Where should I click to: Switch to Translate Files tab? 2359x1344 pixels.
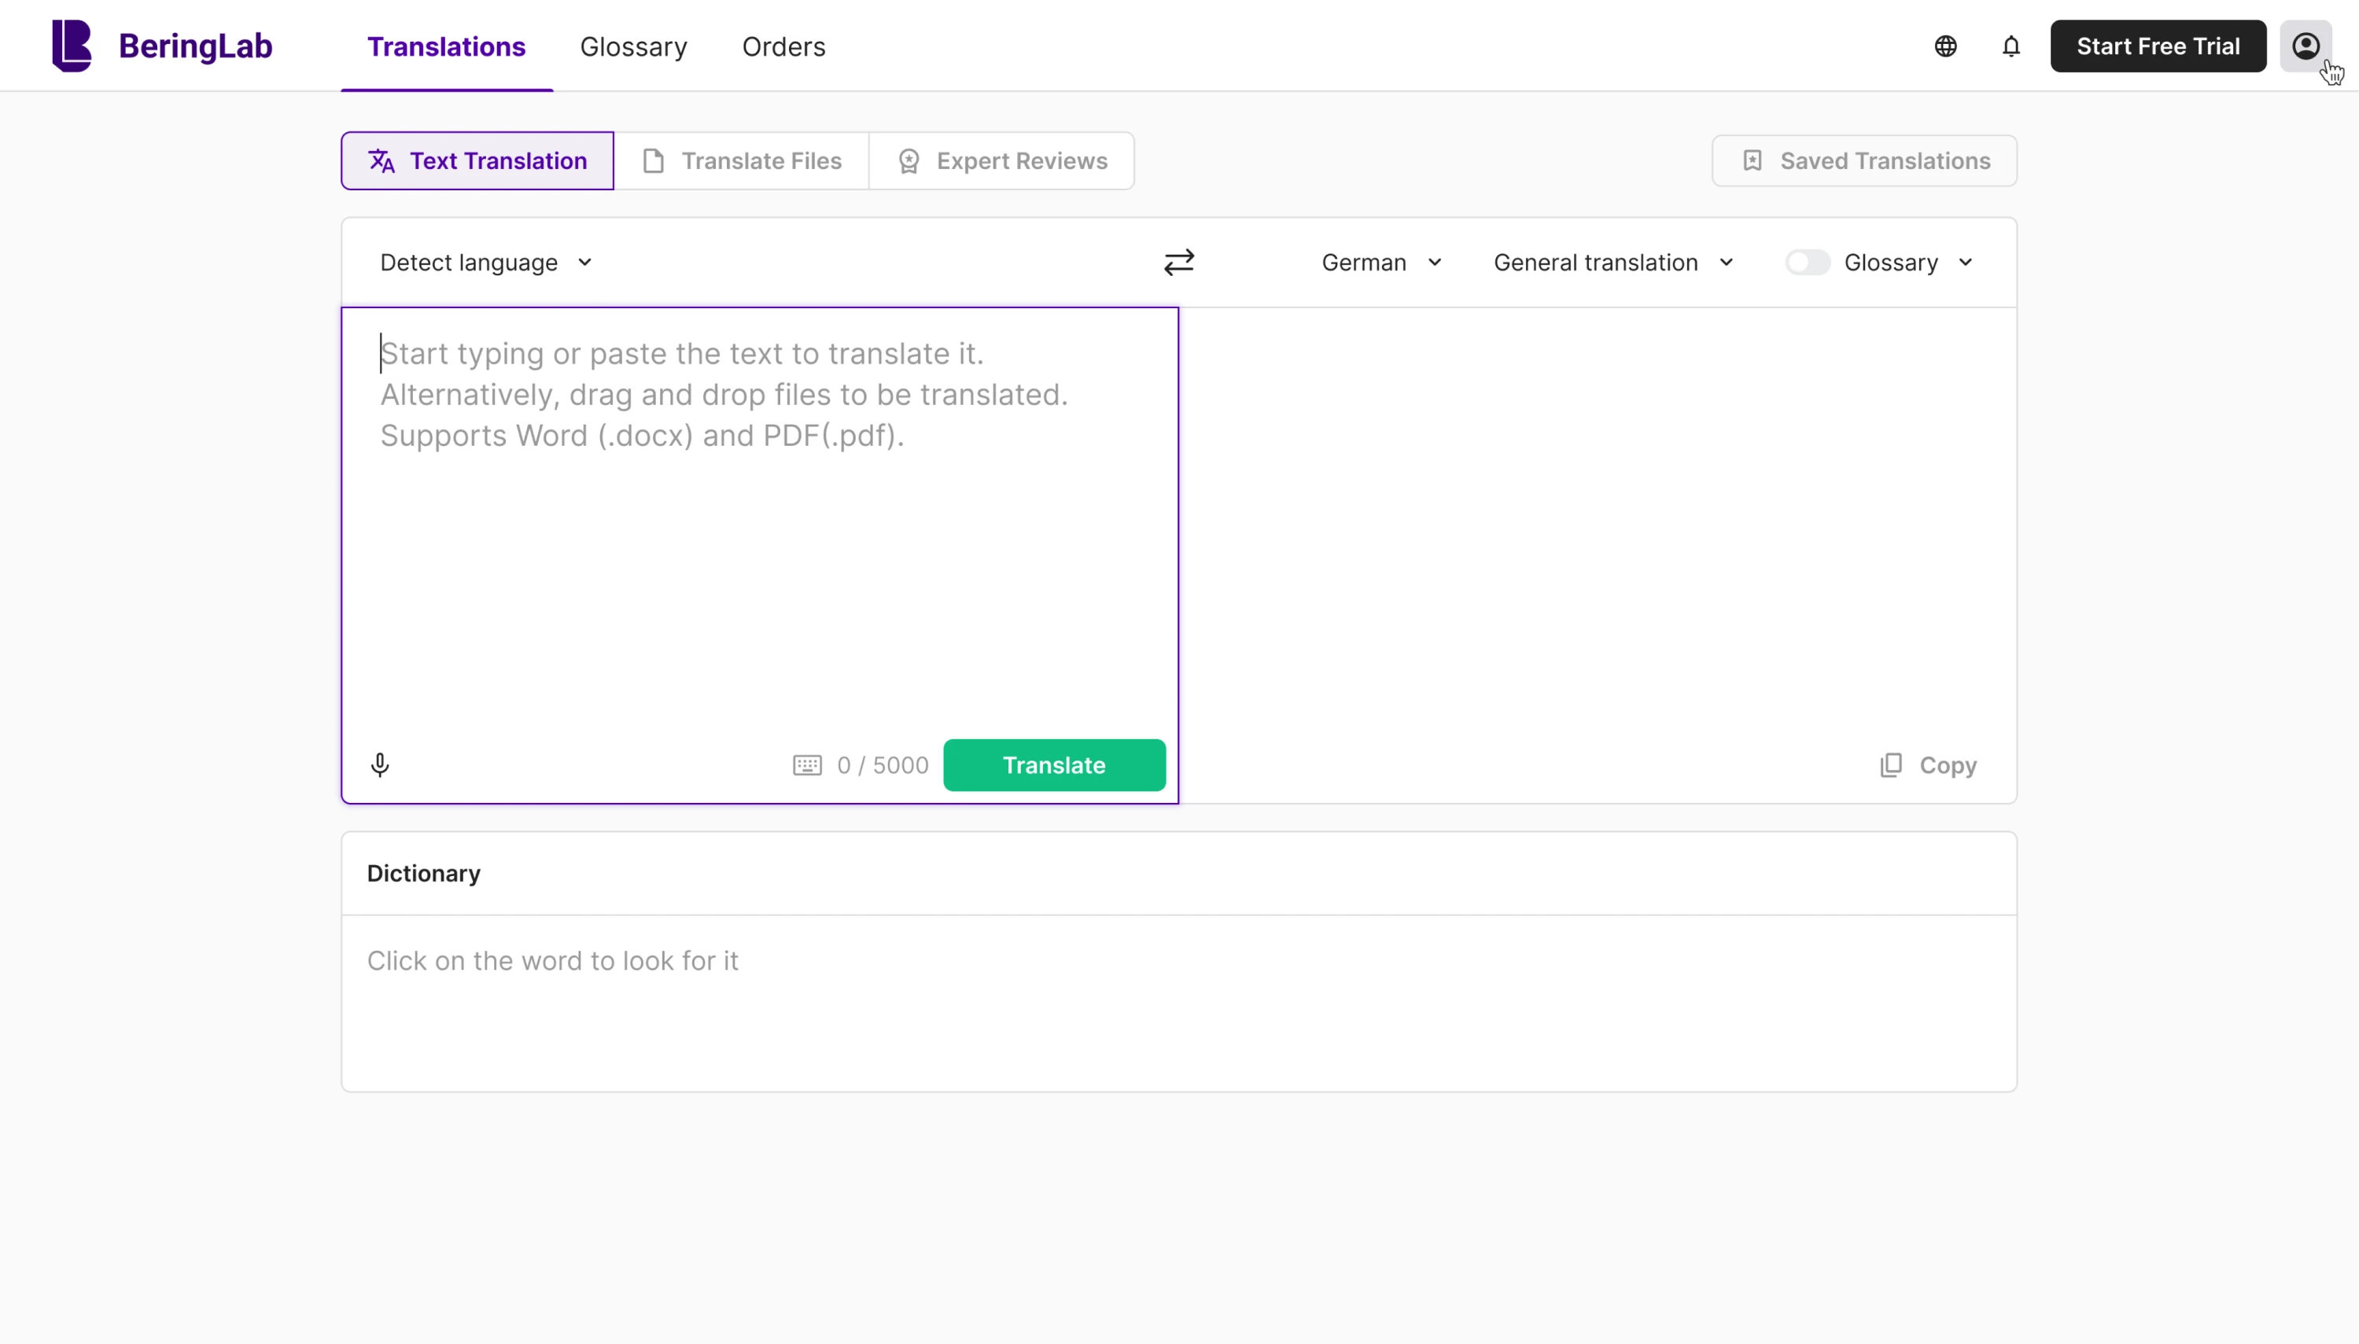pyautogui.click(x=742, y=160)
